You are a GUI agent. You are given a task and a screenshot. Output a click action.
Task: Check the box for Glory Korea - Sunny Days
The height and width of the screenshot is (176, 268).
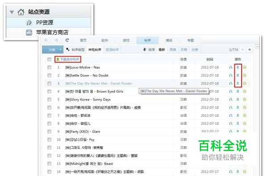point(49,99)
